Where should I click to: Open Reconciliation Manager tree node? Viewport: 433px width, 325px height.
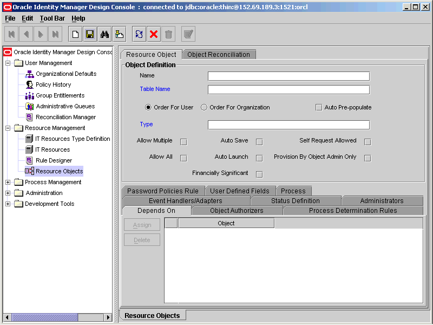tap(61, 117)
